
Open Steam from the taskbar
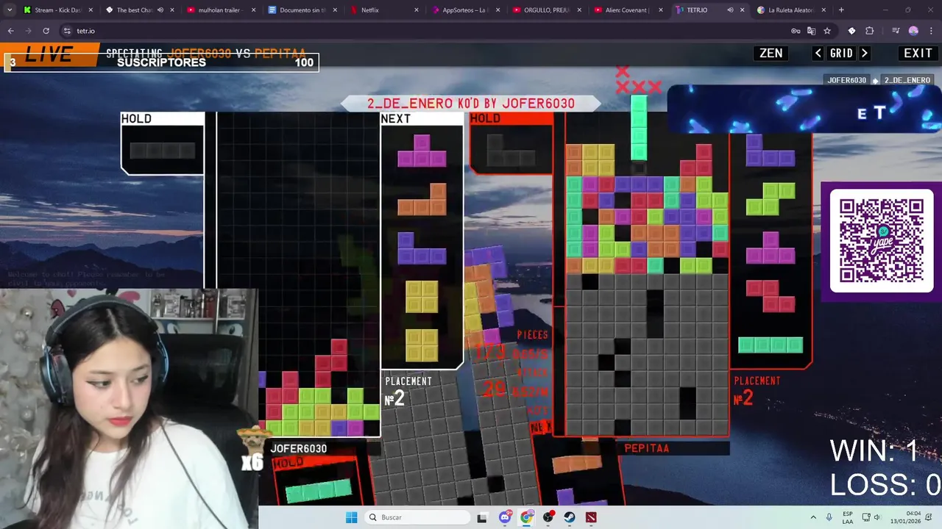pos(570,517)
